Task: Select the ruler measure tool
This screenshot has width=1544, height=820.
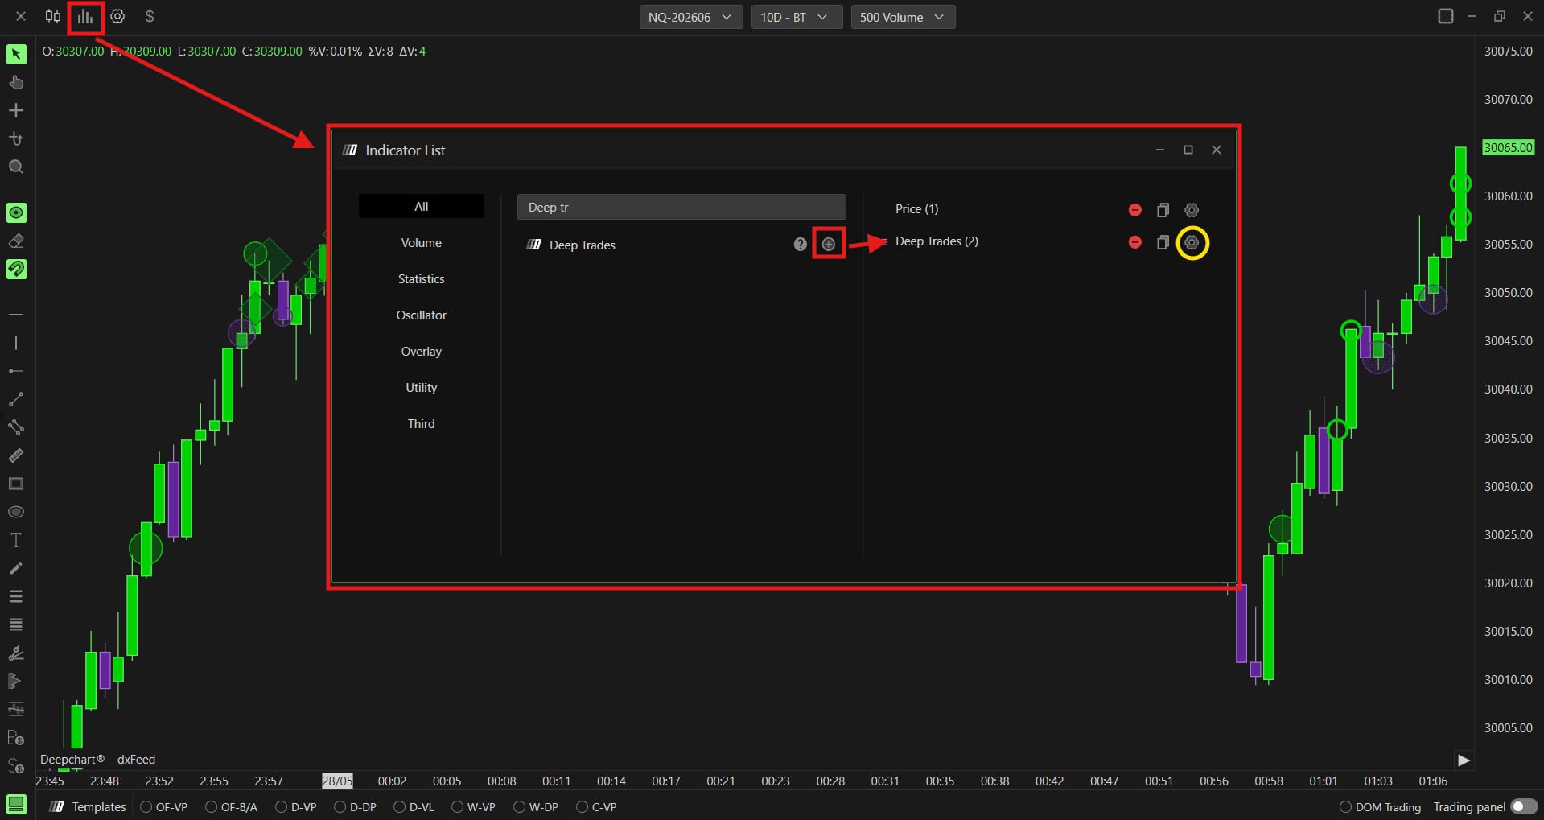Action: coord(16,455)
